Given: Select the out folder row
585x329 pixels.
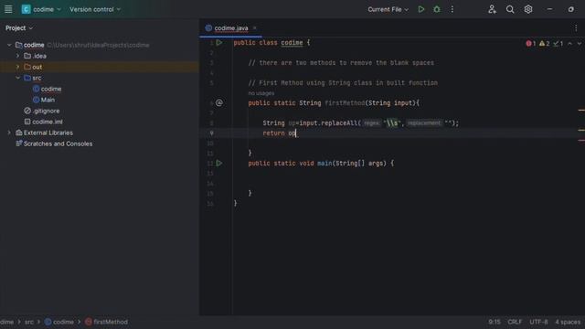Looking at the screenshot, I should click(100, 67).
